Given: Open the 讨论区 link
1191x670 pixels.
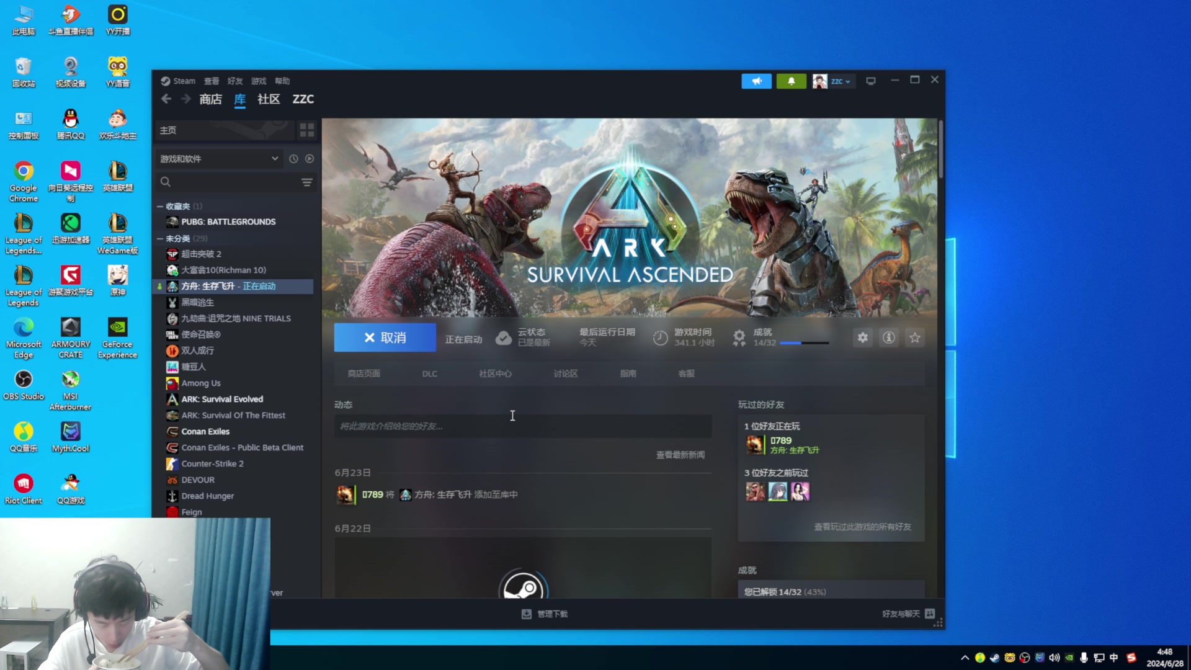Looking at the screenshot, I should click(x=566, y=373).
